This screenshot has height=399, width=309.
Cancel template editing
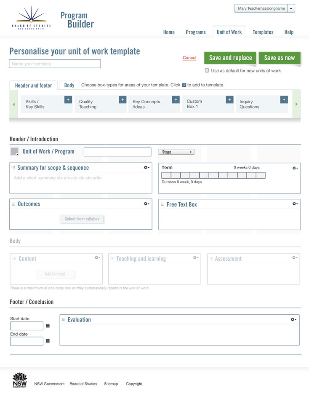click(x=189, y=58)
